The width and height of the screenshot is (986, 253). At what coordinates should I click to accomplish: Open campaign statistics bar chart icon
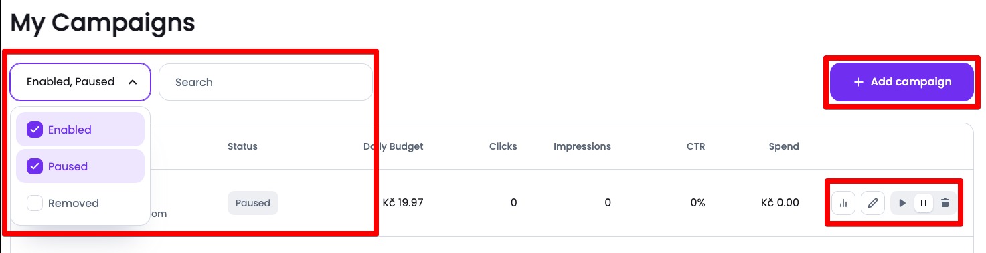843,203
